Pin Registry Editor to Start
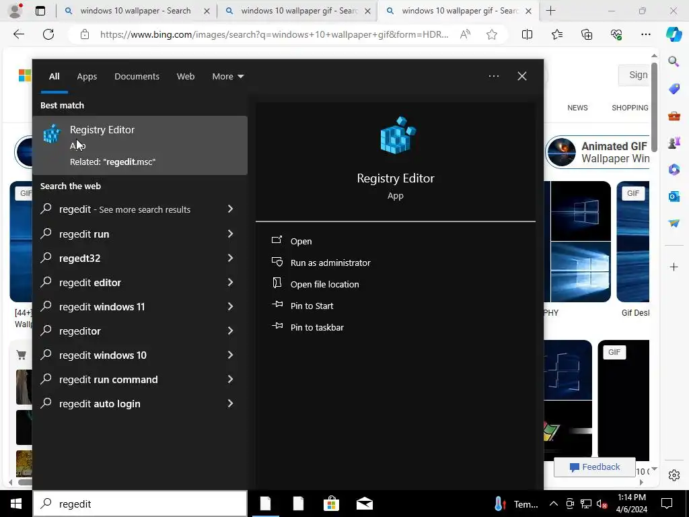The height and width of the screenshot is (517, 689). [312, 306]
